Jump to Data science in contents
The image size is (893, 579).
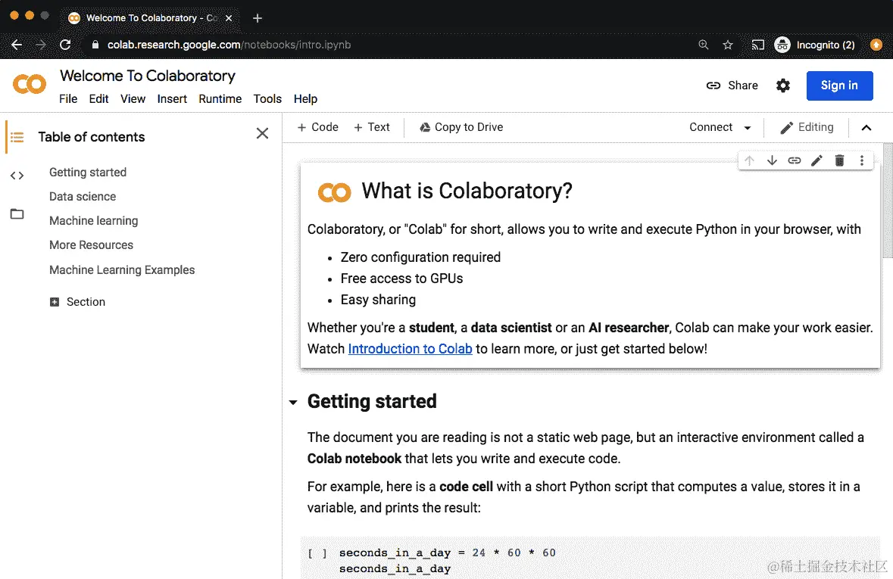point(83,197)
